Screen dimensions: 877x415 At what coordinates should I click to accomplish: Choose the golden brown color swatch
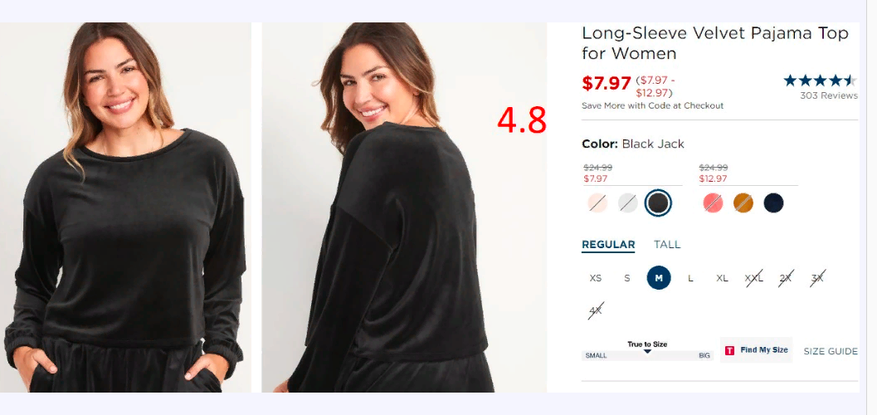pyautogui.click(x=743, y=203)
